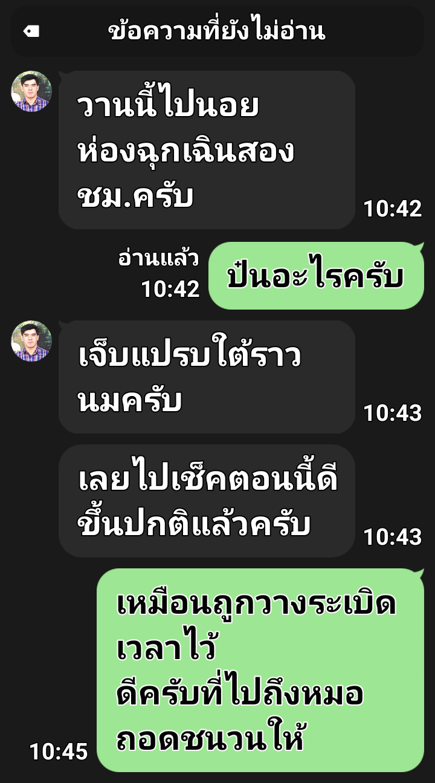The width and height of the screenshot is (435, 783).
Task: Tap the ชม.ครับ line in the first message
Action: point(136,196)
